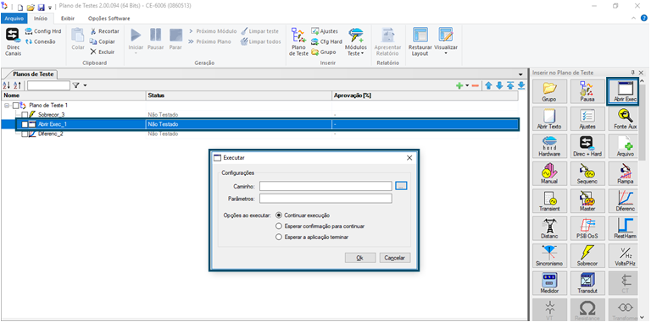Viewport: 651px width, 322px height.
Task: Check the Sobrecor_3 checkbox
Action: click(25, 115)
